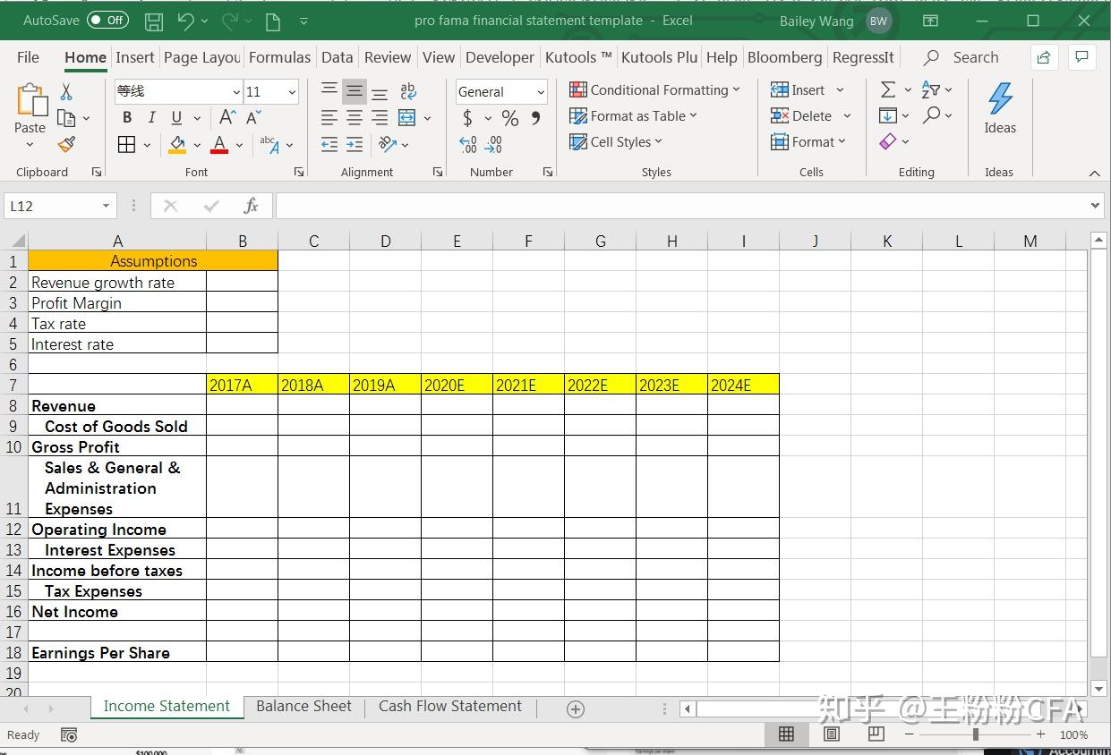Click the Bailey Wang account name
The height and width of the screenshot is (755, 1111).
[x=816, y=21]
